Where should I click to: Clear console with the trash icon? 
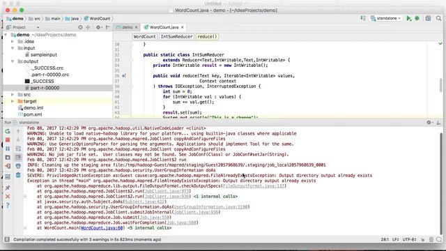tap(18, 175)
